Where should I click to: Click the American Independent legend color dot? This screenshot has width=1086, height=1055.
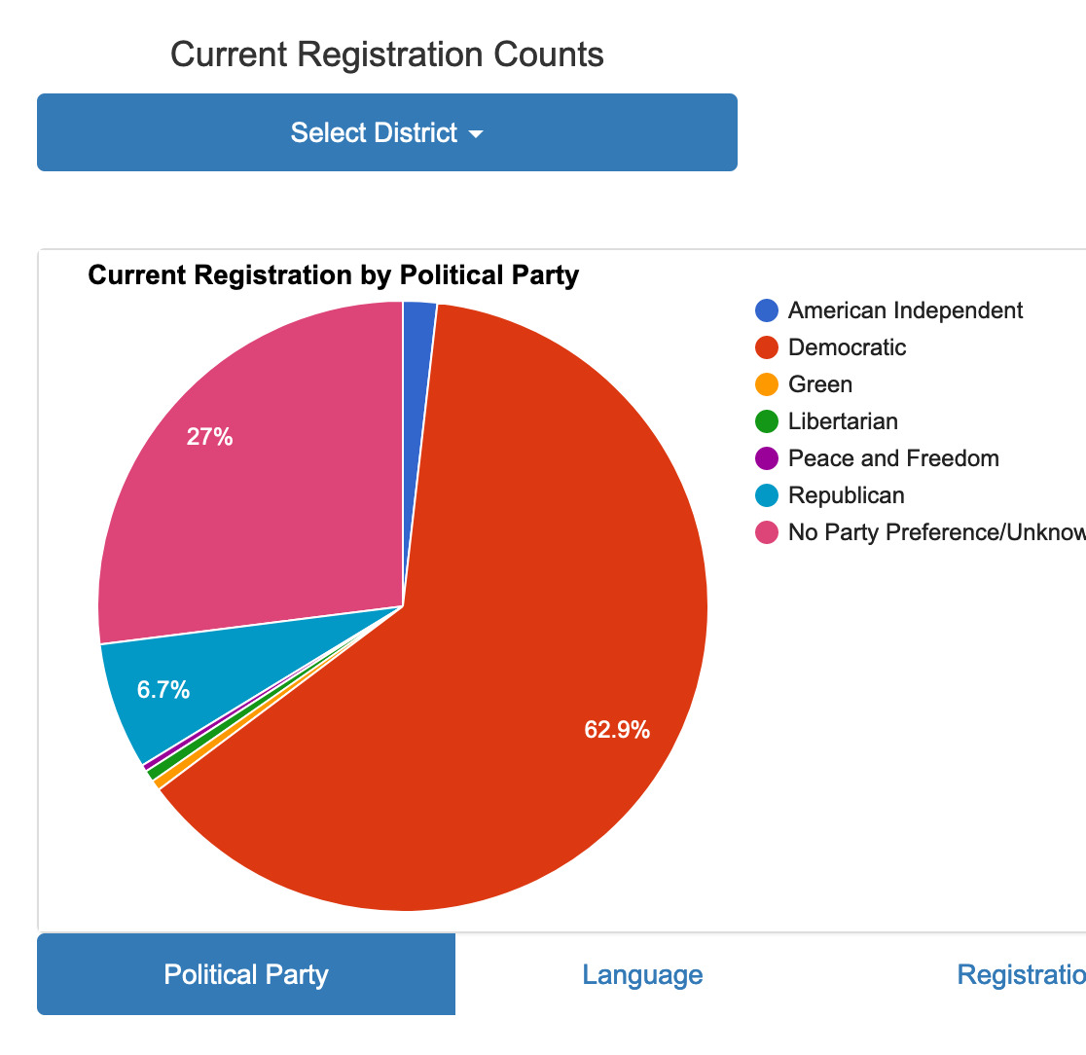767,310
